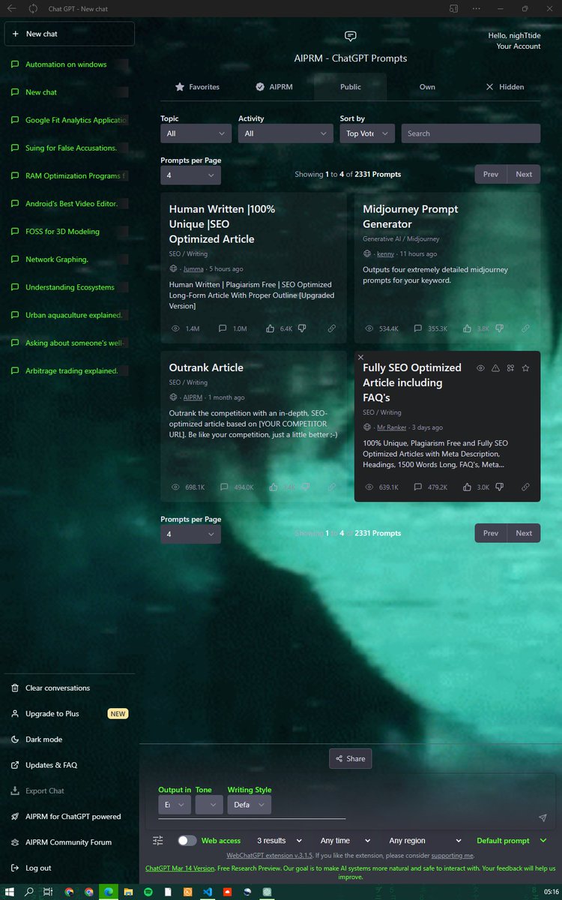The image size is (562, 900).
Task: Copy link icon on Midjourney Prompt Generator
Action: coord(525,328)
